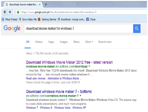The width and height of the screenshot is (148, 112).
Task: Click the green padlock security icon
Action: pyautogui.click(x=18, y=12)
